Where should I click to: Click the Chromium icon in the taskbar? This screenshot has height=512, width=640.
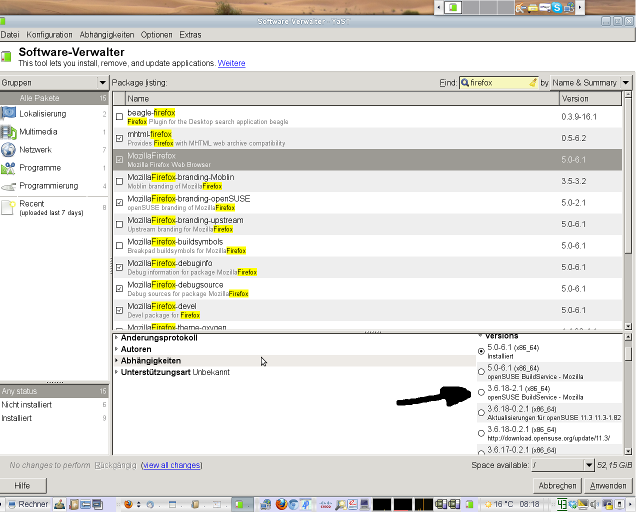pyautogui.click(x=293, y=504)
